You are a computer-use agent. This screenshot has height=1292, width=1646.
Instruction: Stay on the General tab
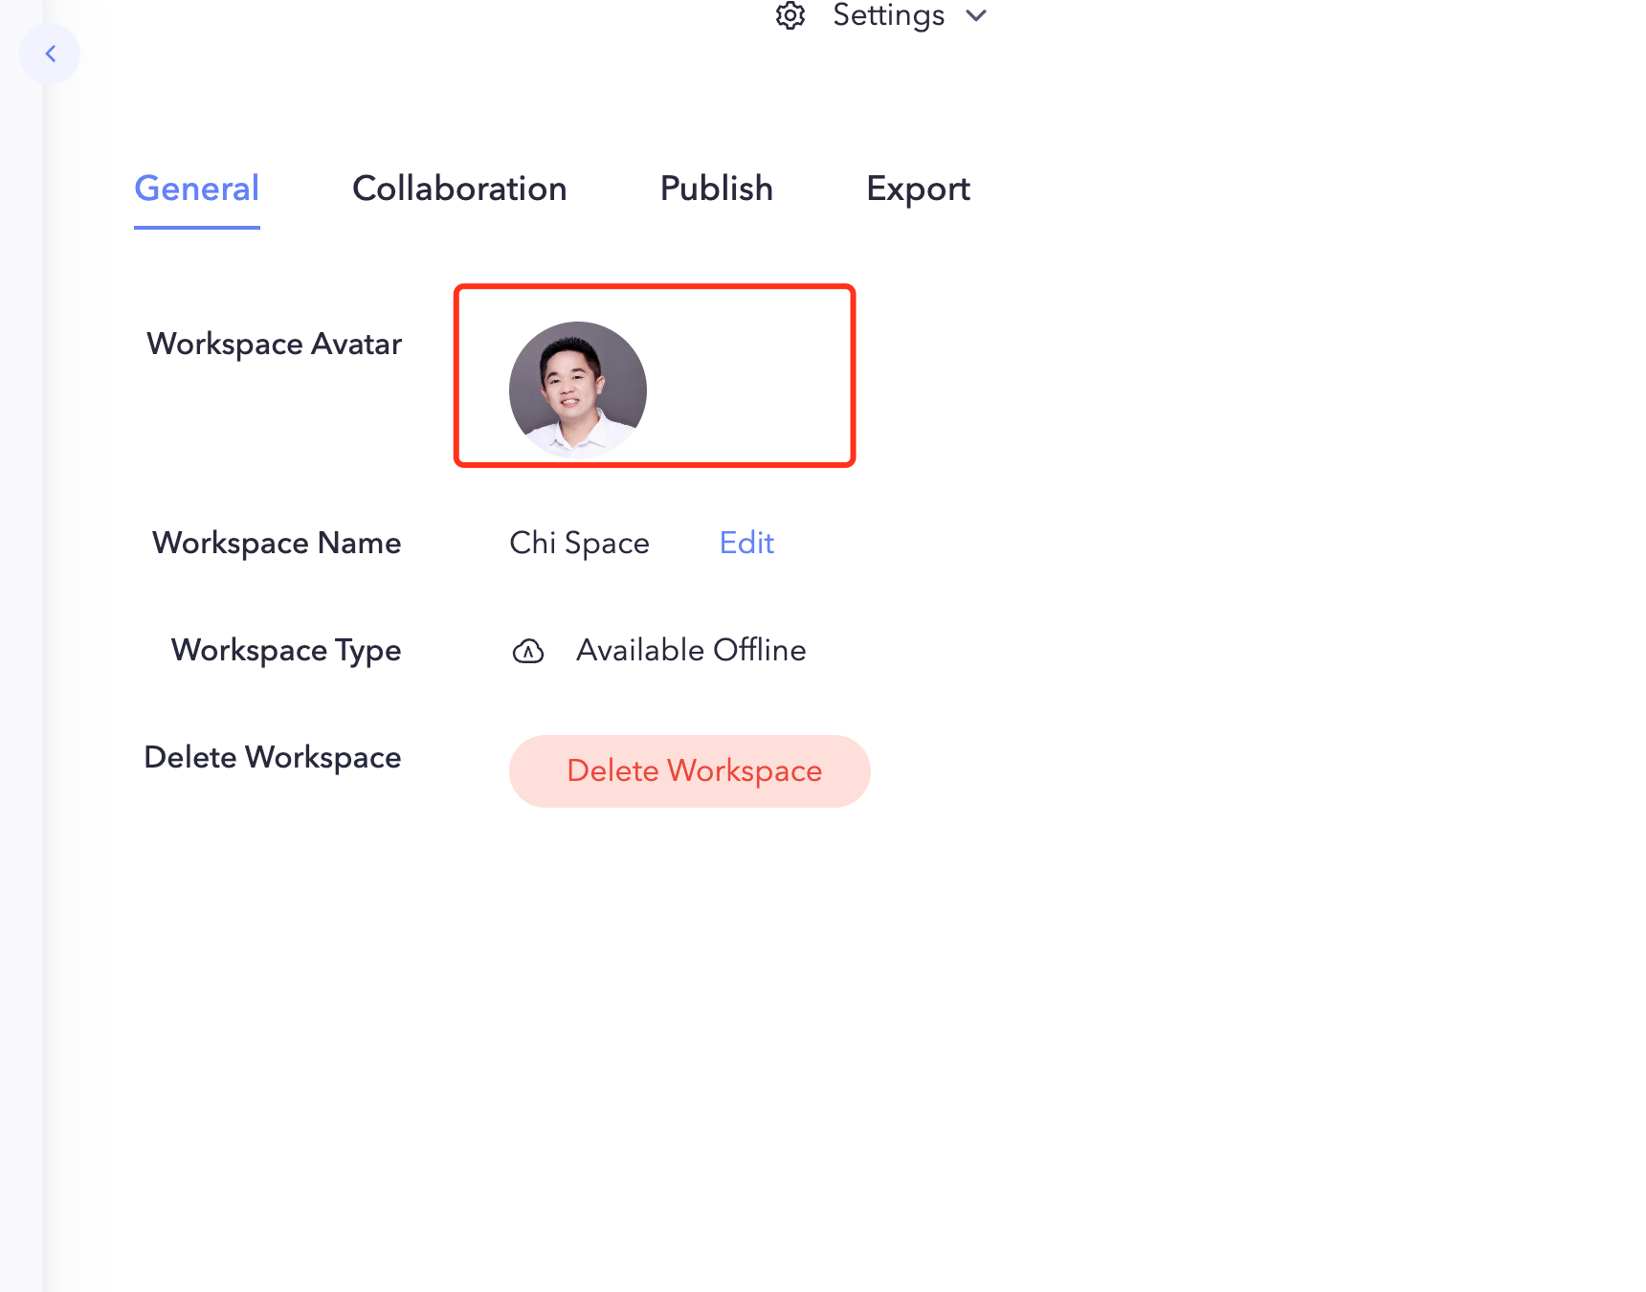pyautogui.click(x=196, y=189)
